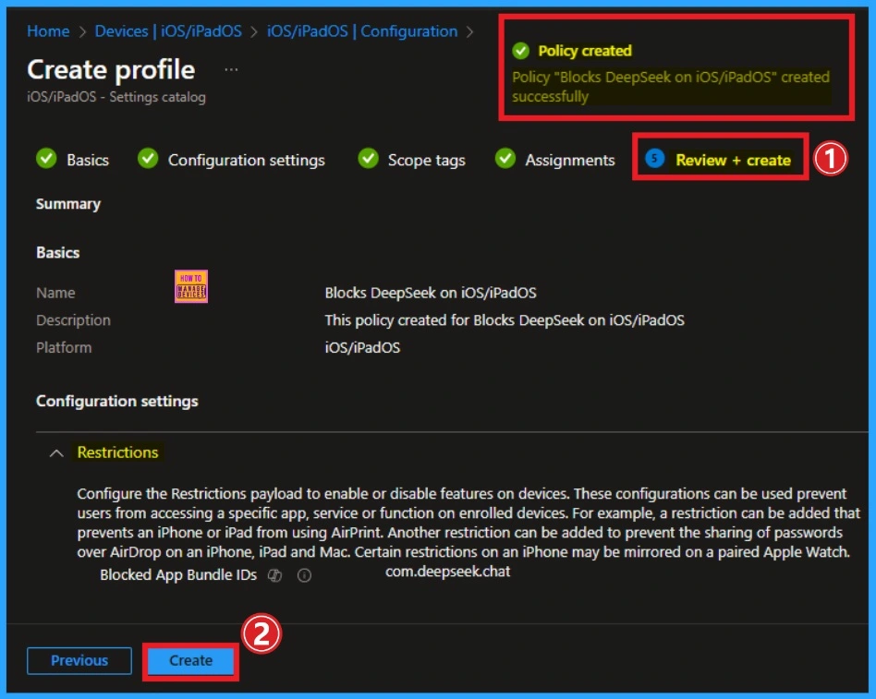The width and height of the screenshot is (876, 699).
Task: Navigate to Home breadcrumb link
Action: point(49,31)
